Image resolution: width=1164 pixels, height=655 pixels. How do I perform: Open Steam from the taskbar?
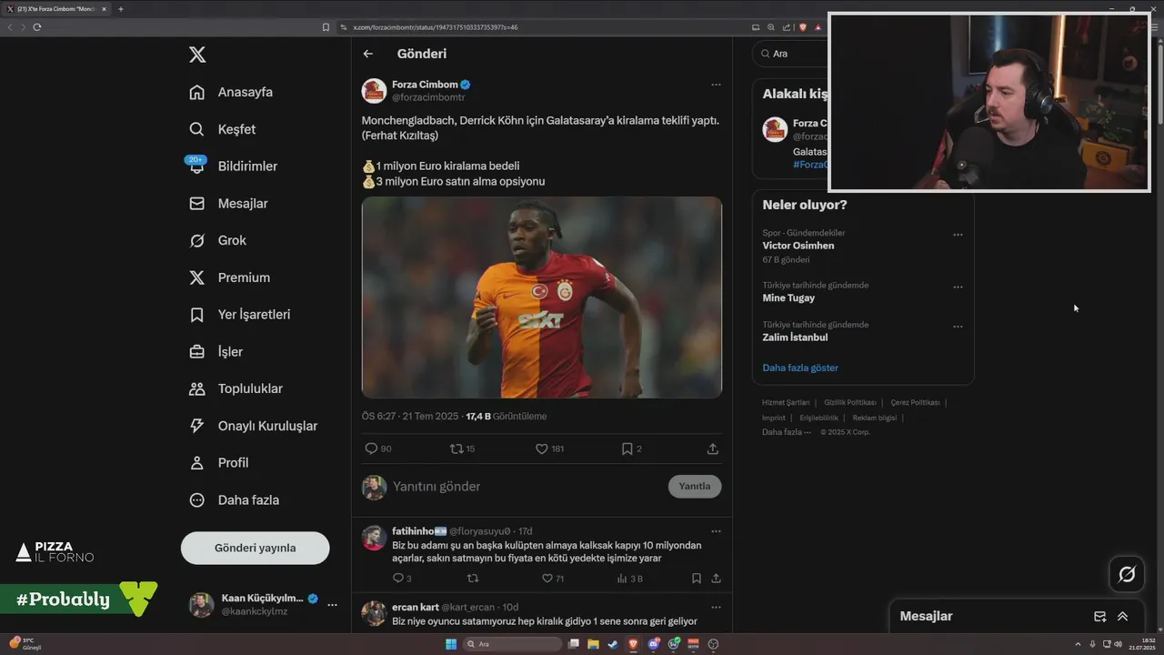(x=612, y=644)
